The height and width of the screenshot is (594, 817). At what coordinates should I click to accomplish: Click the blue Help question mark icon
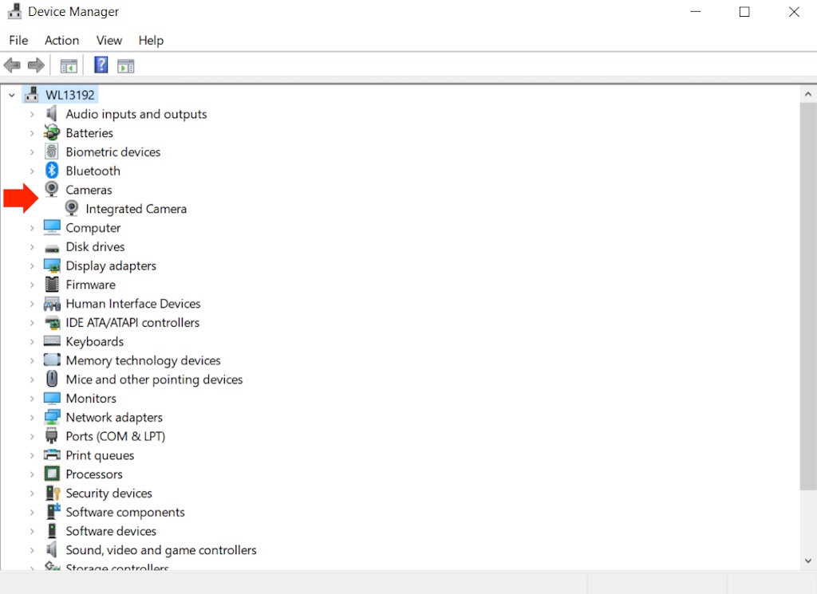(x=101, y=65)
